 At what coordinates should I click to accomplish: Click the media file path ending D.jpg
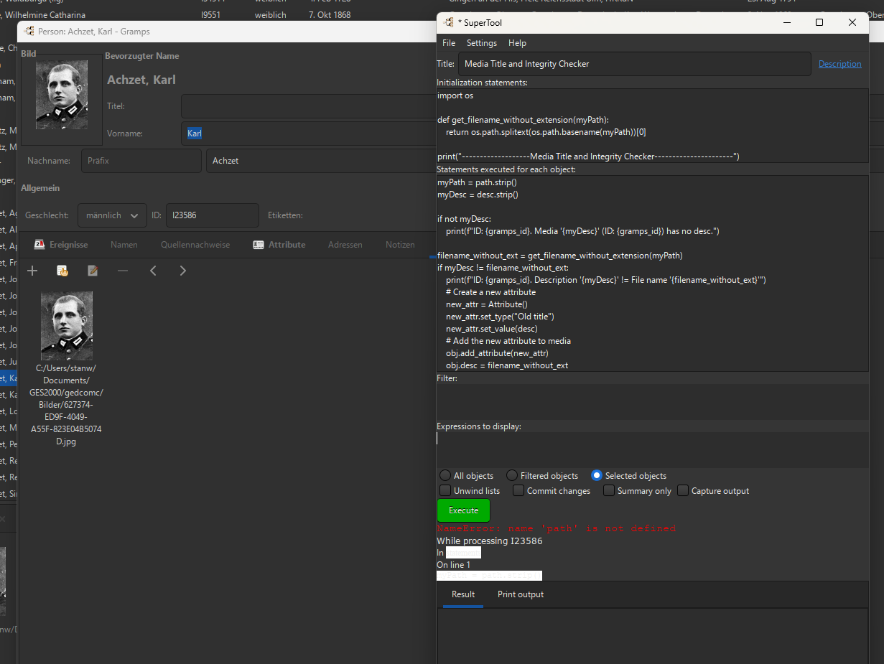coord(66,405)
